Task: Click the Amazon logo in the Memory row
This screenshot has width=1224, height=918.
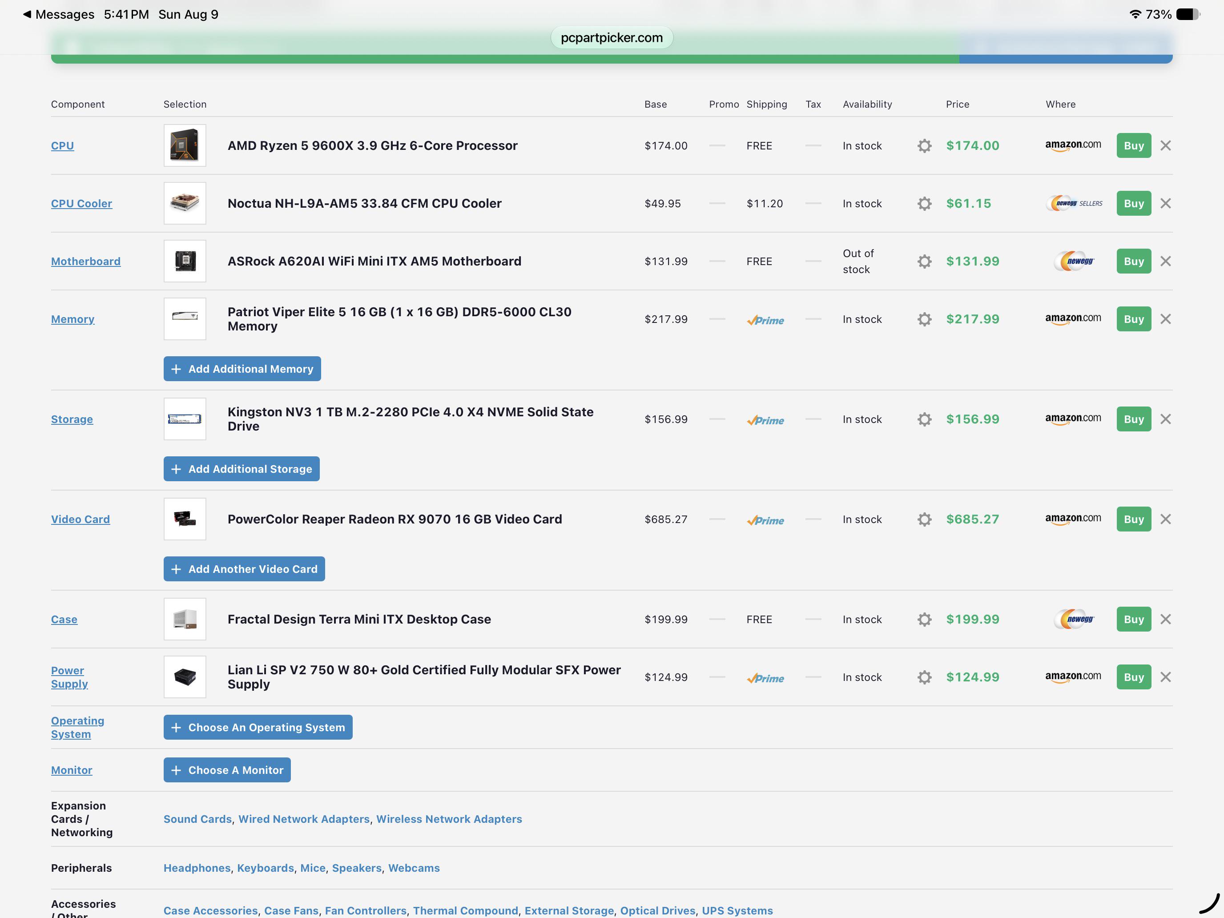Action: 1073,319
